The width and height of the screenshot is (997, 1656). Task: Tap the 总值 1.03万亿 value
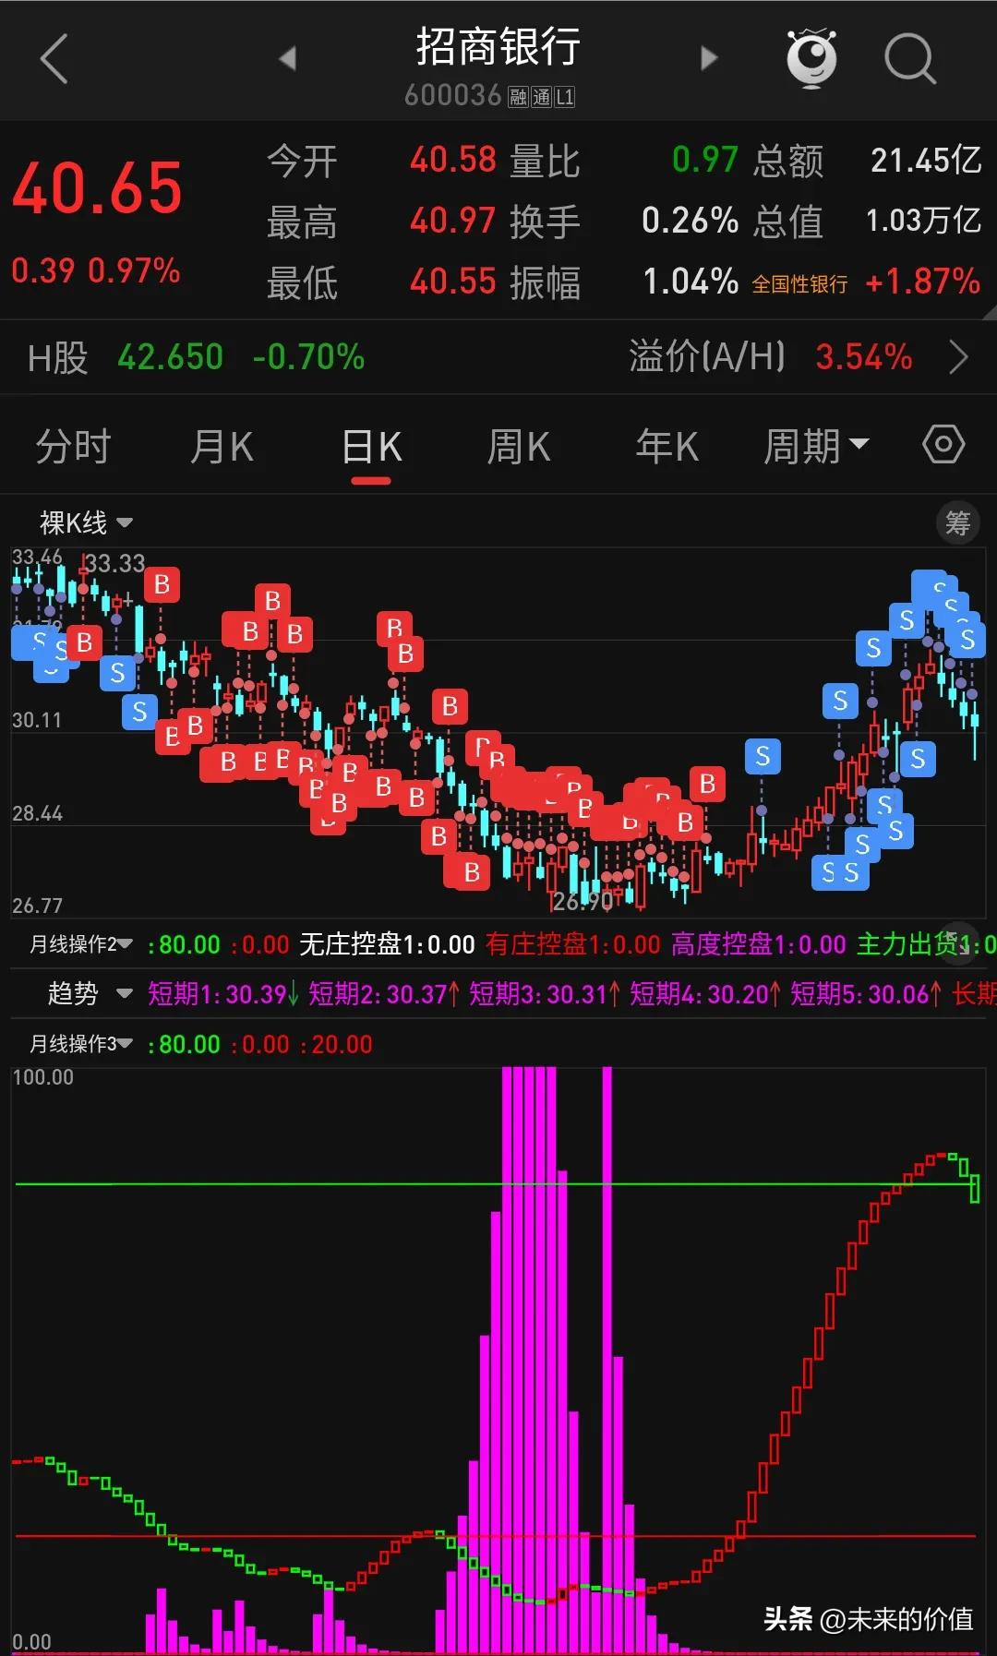[923, 221]
